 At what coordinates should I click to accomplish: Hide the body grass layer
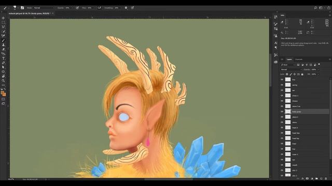tap(282, 112)
